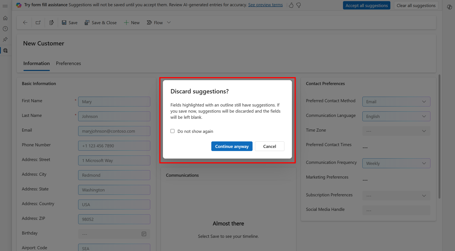Click Continue anyway in the dialog
The image size is (455, 251).
tap(232, 146)
